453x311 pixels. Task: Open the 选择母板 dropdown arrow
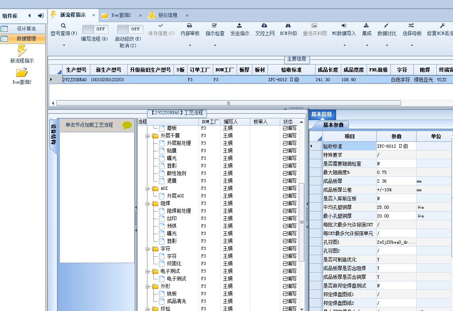pyautogui.click(x=412, y=45)
